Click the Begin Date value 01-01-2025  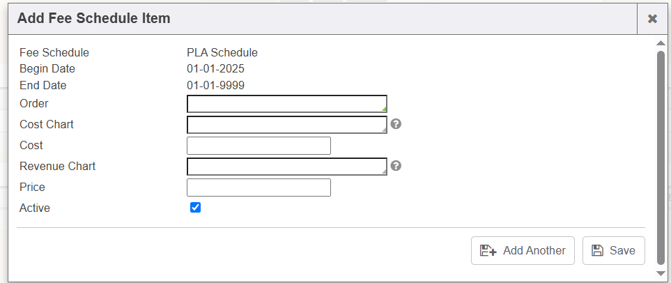coord(215,69)
